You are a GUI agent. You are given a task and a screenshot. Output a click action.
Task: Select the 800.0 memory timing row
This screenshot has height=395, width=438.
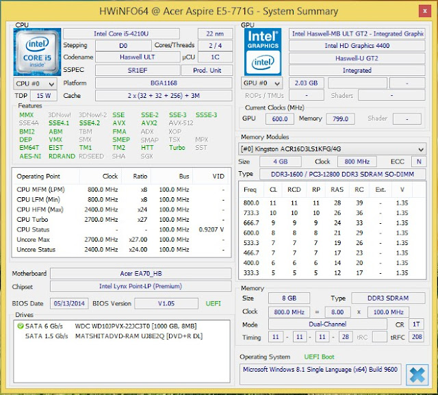(332, 203)
